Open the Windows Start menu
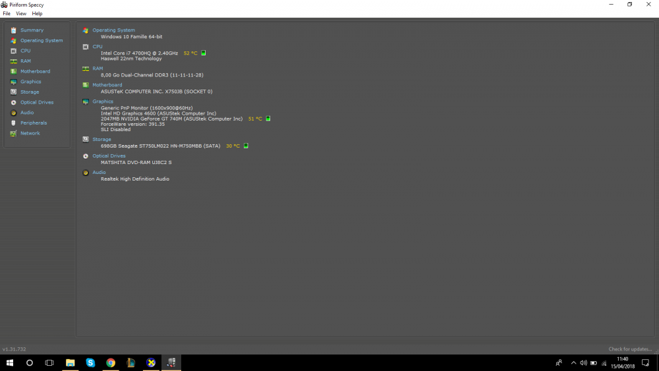The height and width of the screenshot is (371, 659). pos(10,362)
